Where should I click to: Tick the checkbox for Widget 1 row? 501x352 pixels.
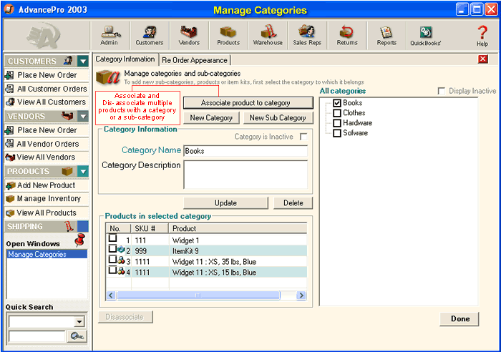coord(112,238)
